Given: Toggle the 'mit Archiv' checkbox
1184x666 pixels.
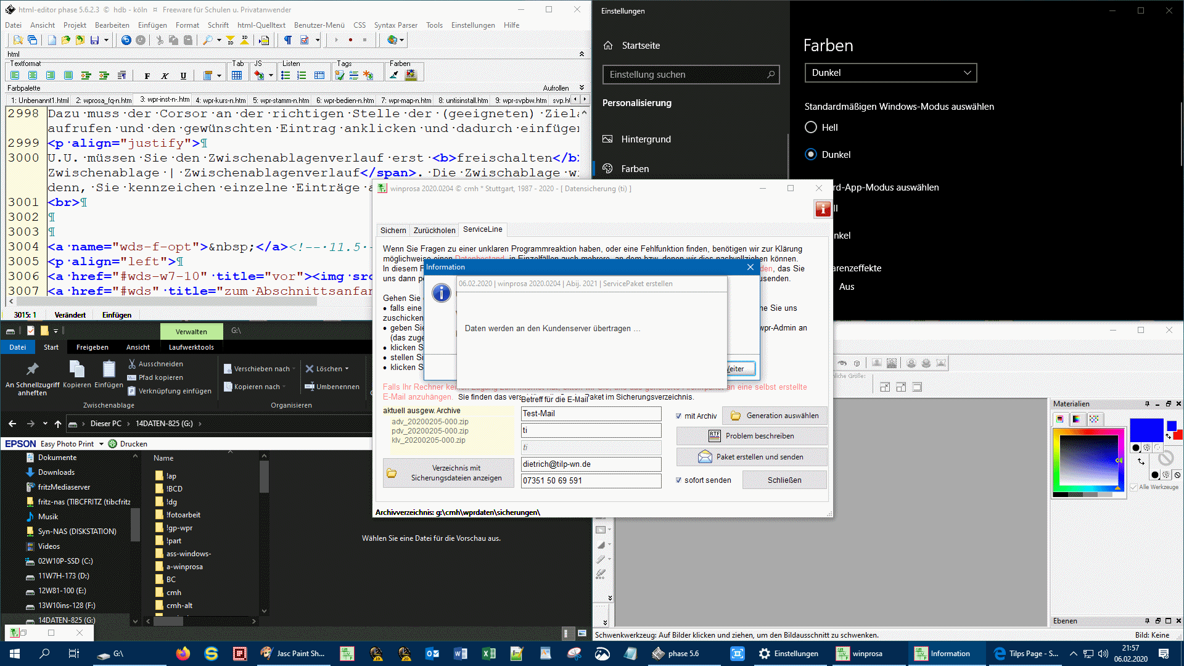Looking at the screenshot, I should [x=678, y=416].
